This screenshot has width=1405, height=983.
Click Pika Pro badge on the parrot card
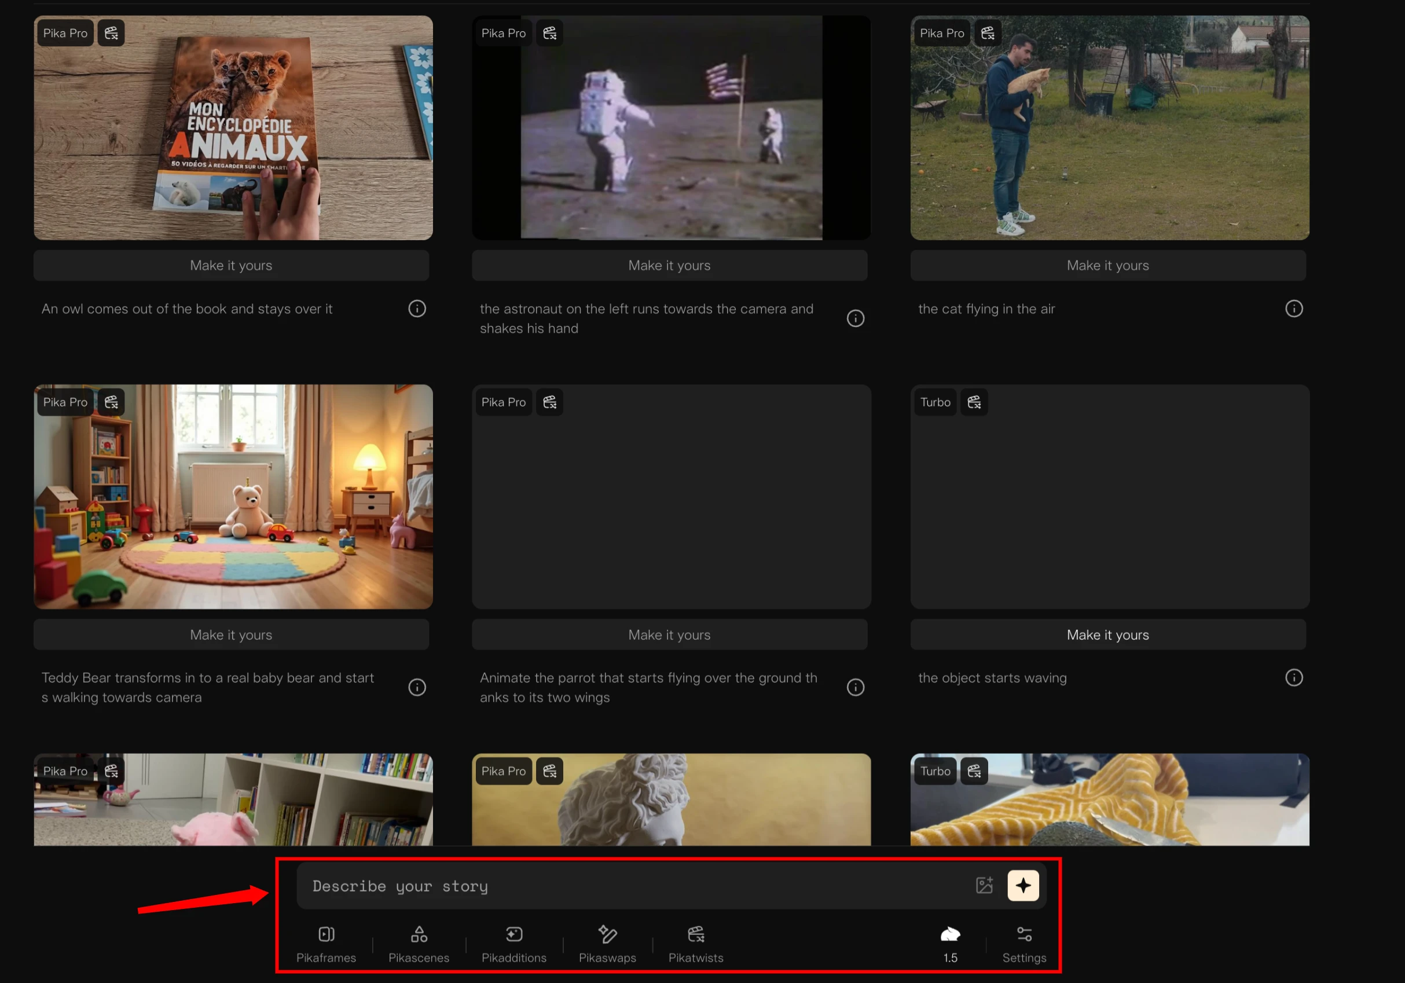(x=504, y=402)
